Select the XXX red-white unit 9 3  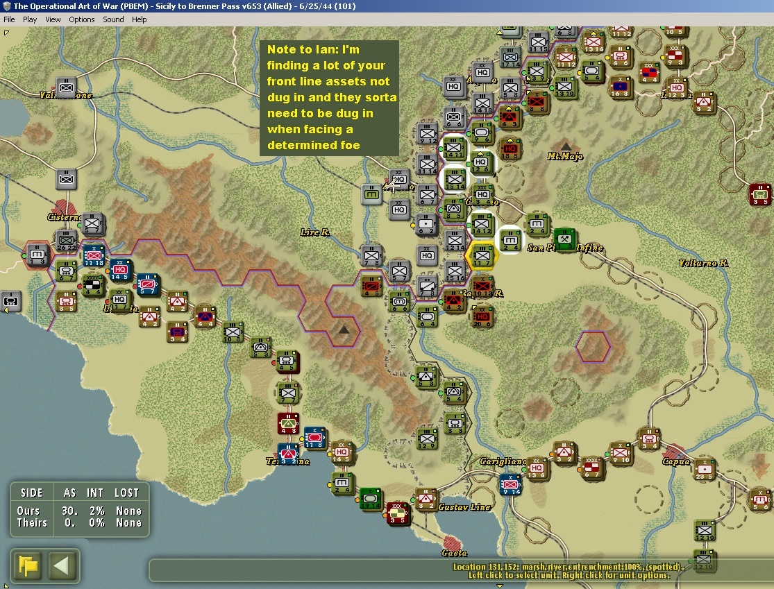pyautogui.click(x=675, y=56)
